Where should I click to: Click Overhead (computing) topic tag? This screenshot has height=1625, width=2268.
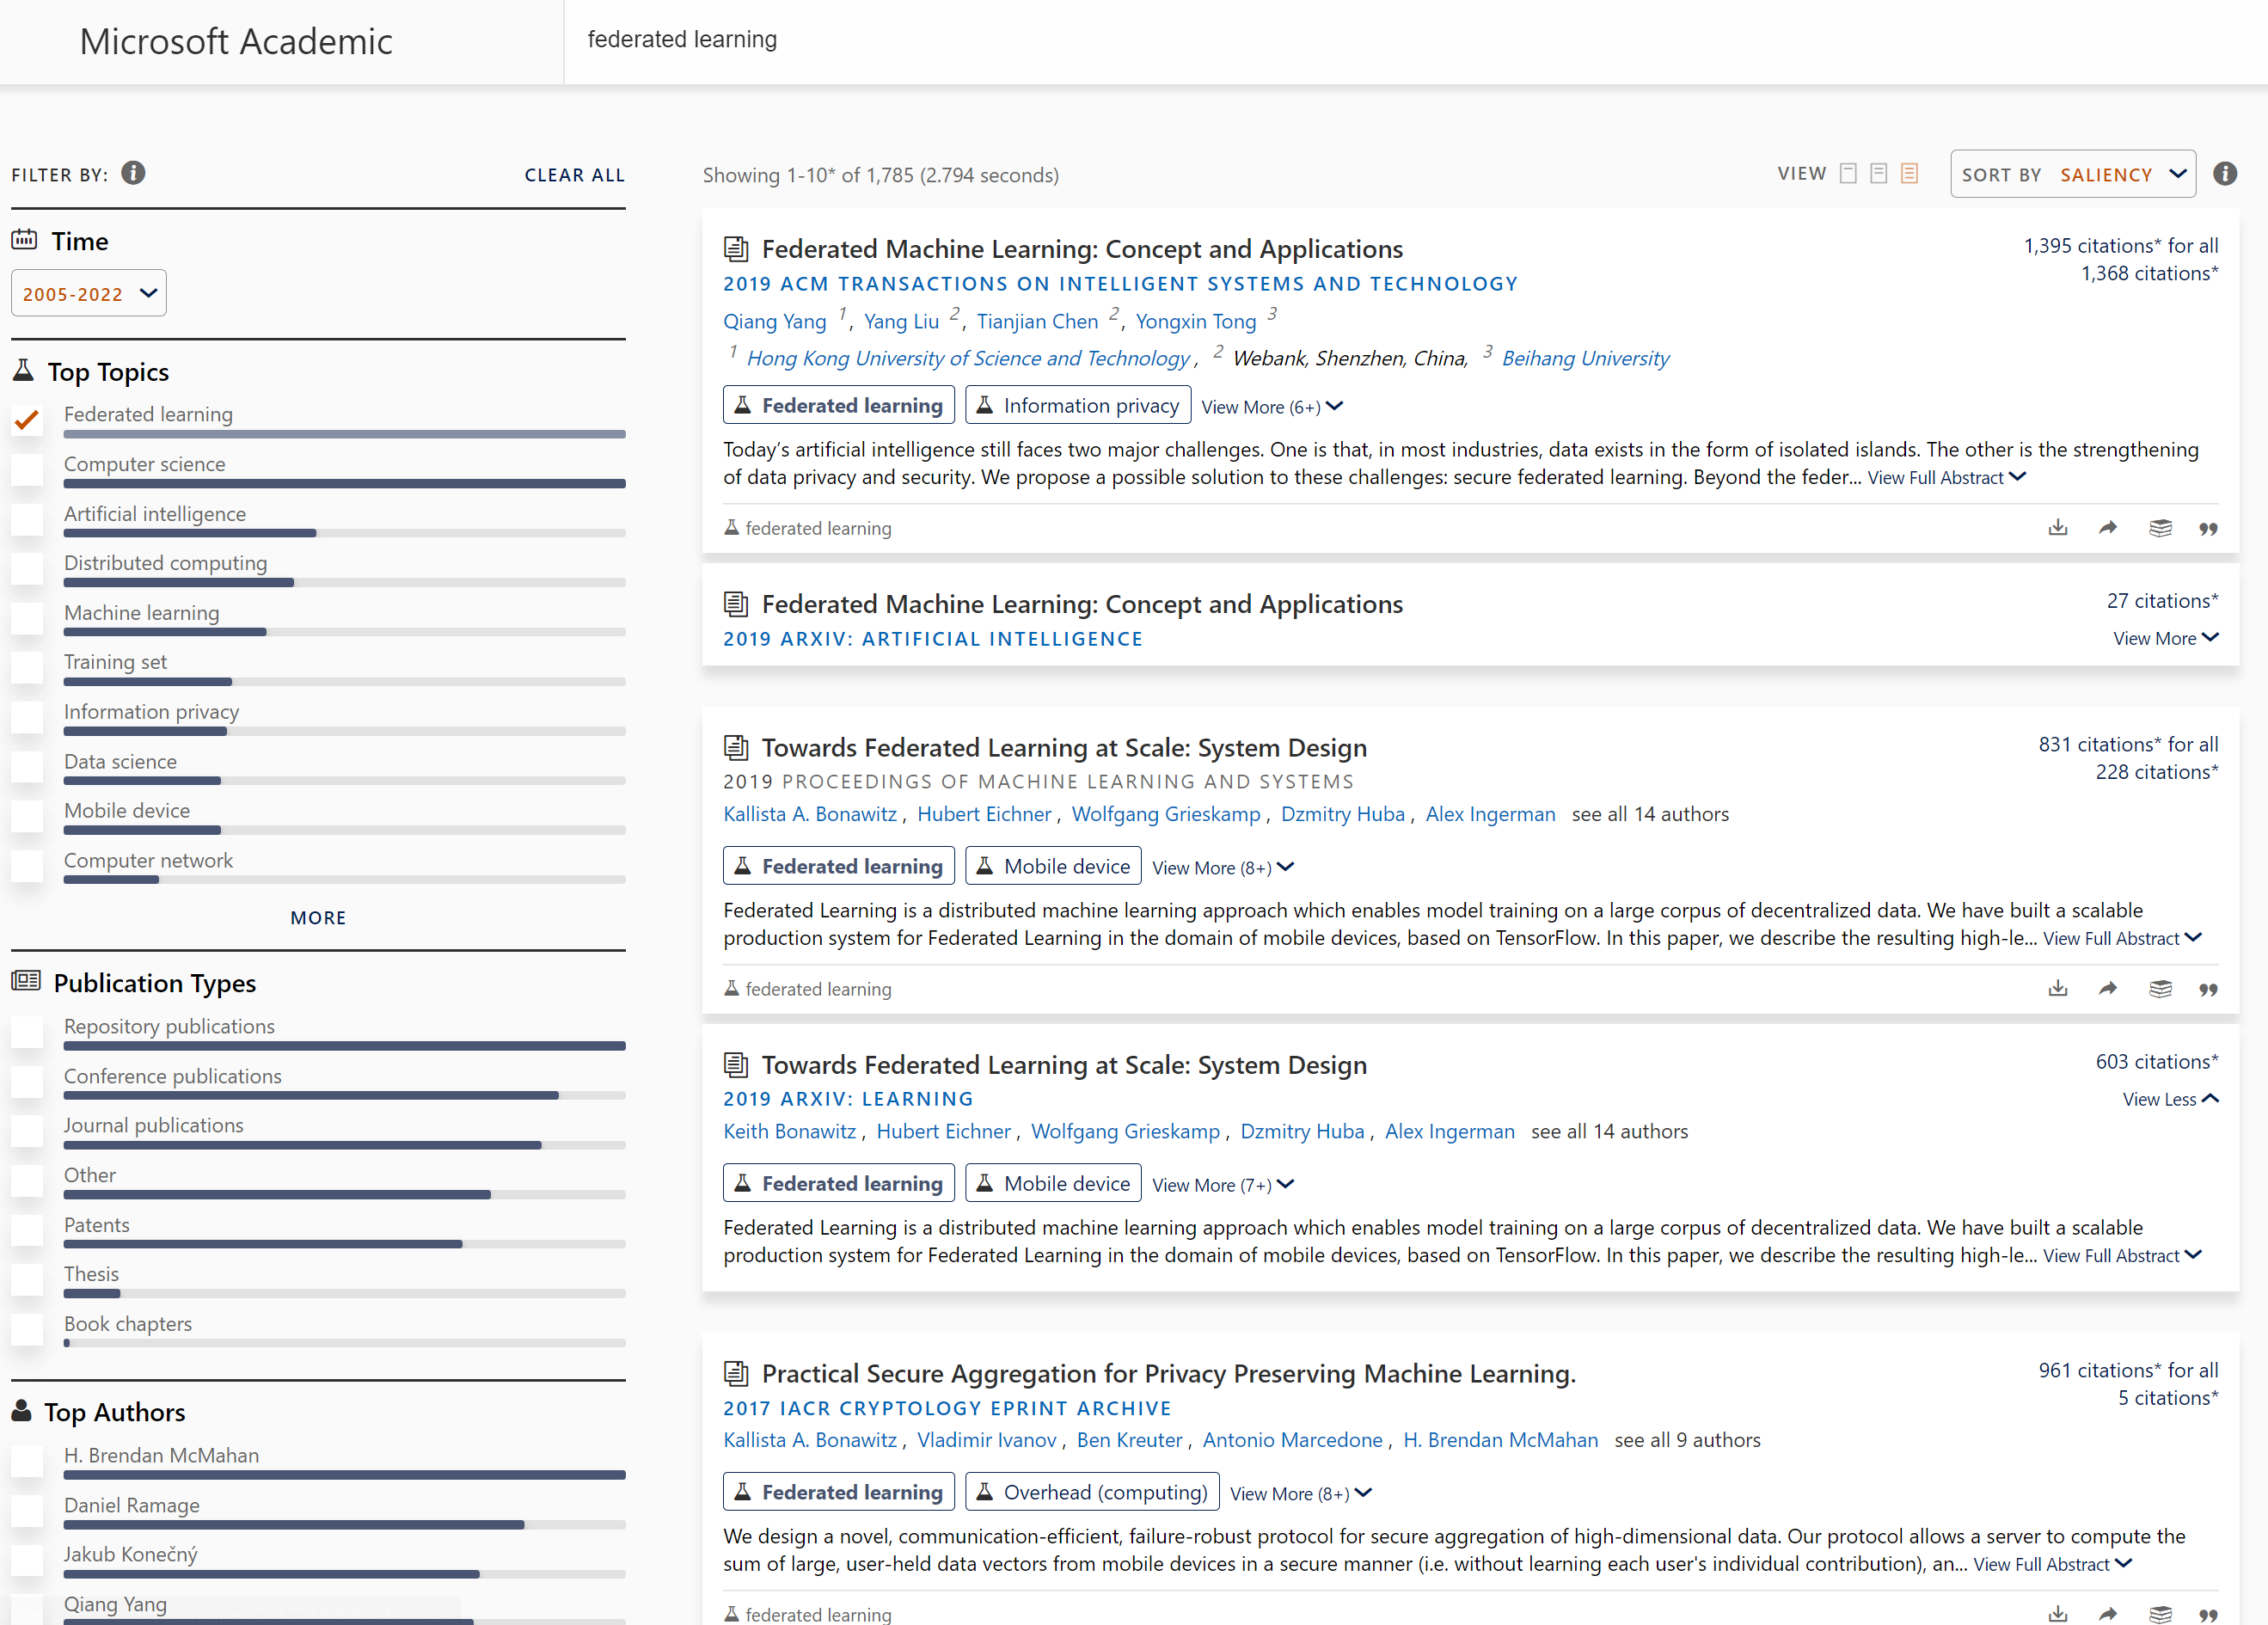[1092, 1492]
